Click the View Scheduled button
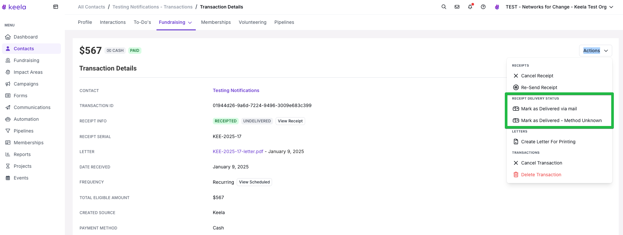 [x=254, y=182]
